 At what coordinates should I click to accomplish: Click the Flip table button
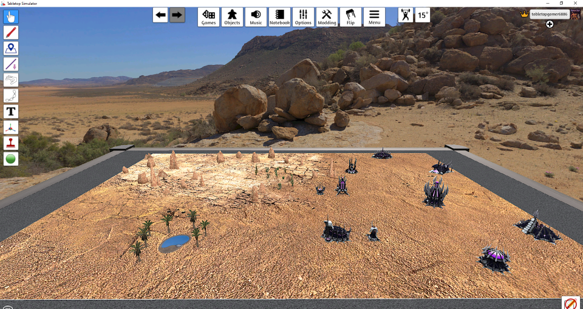coord(350,17)
